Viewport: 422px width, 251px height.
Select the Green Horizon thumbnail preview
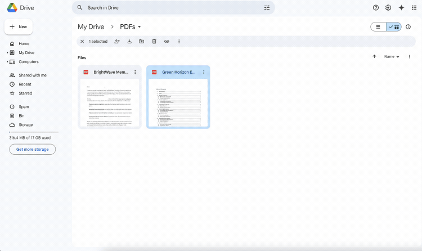[x=178, y=102]
